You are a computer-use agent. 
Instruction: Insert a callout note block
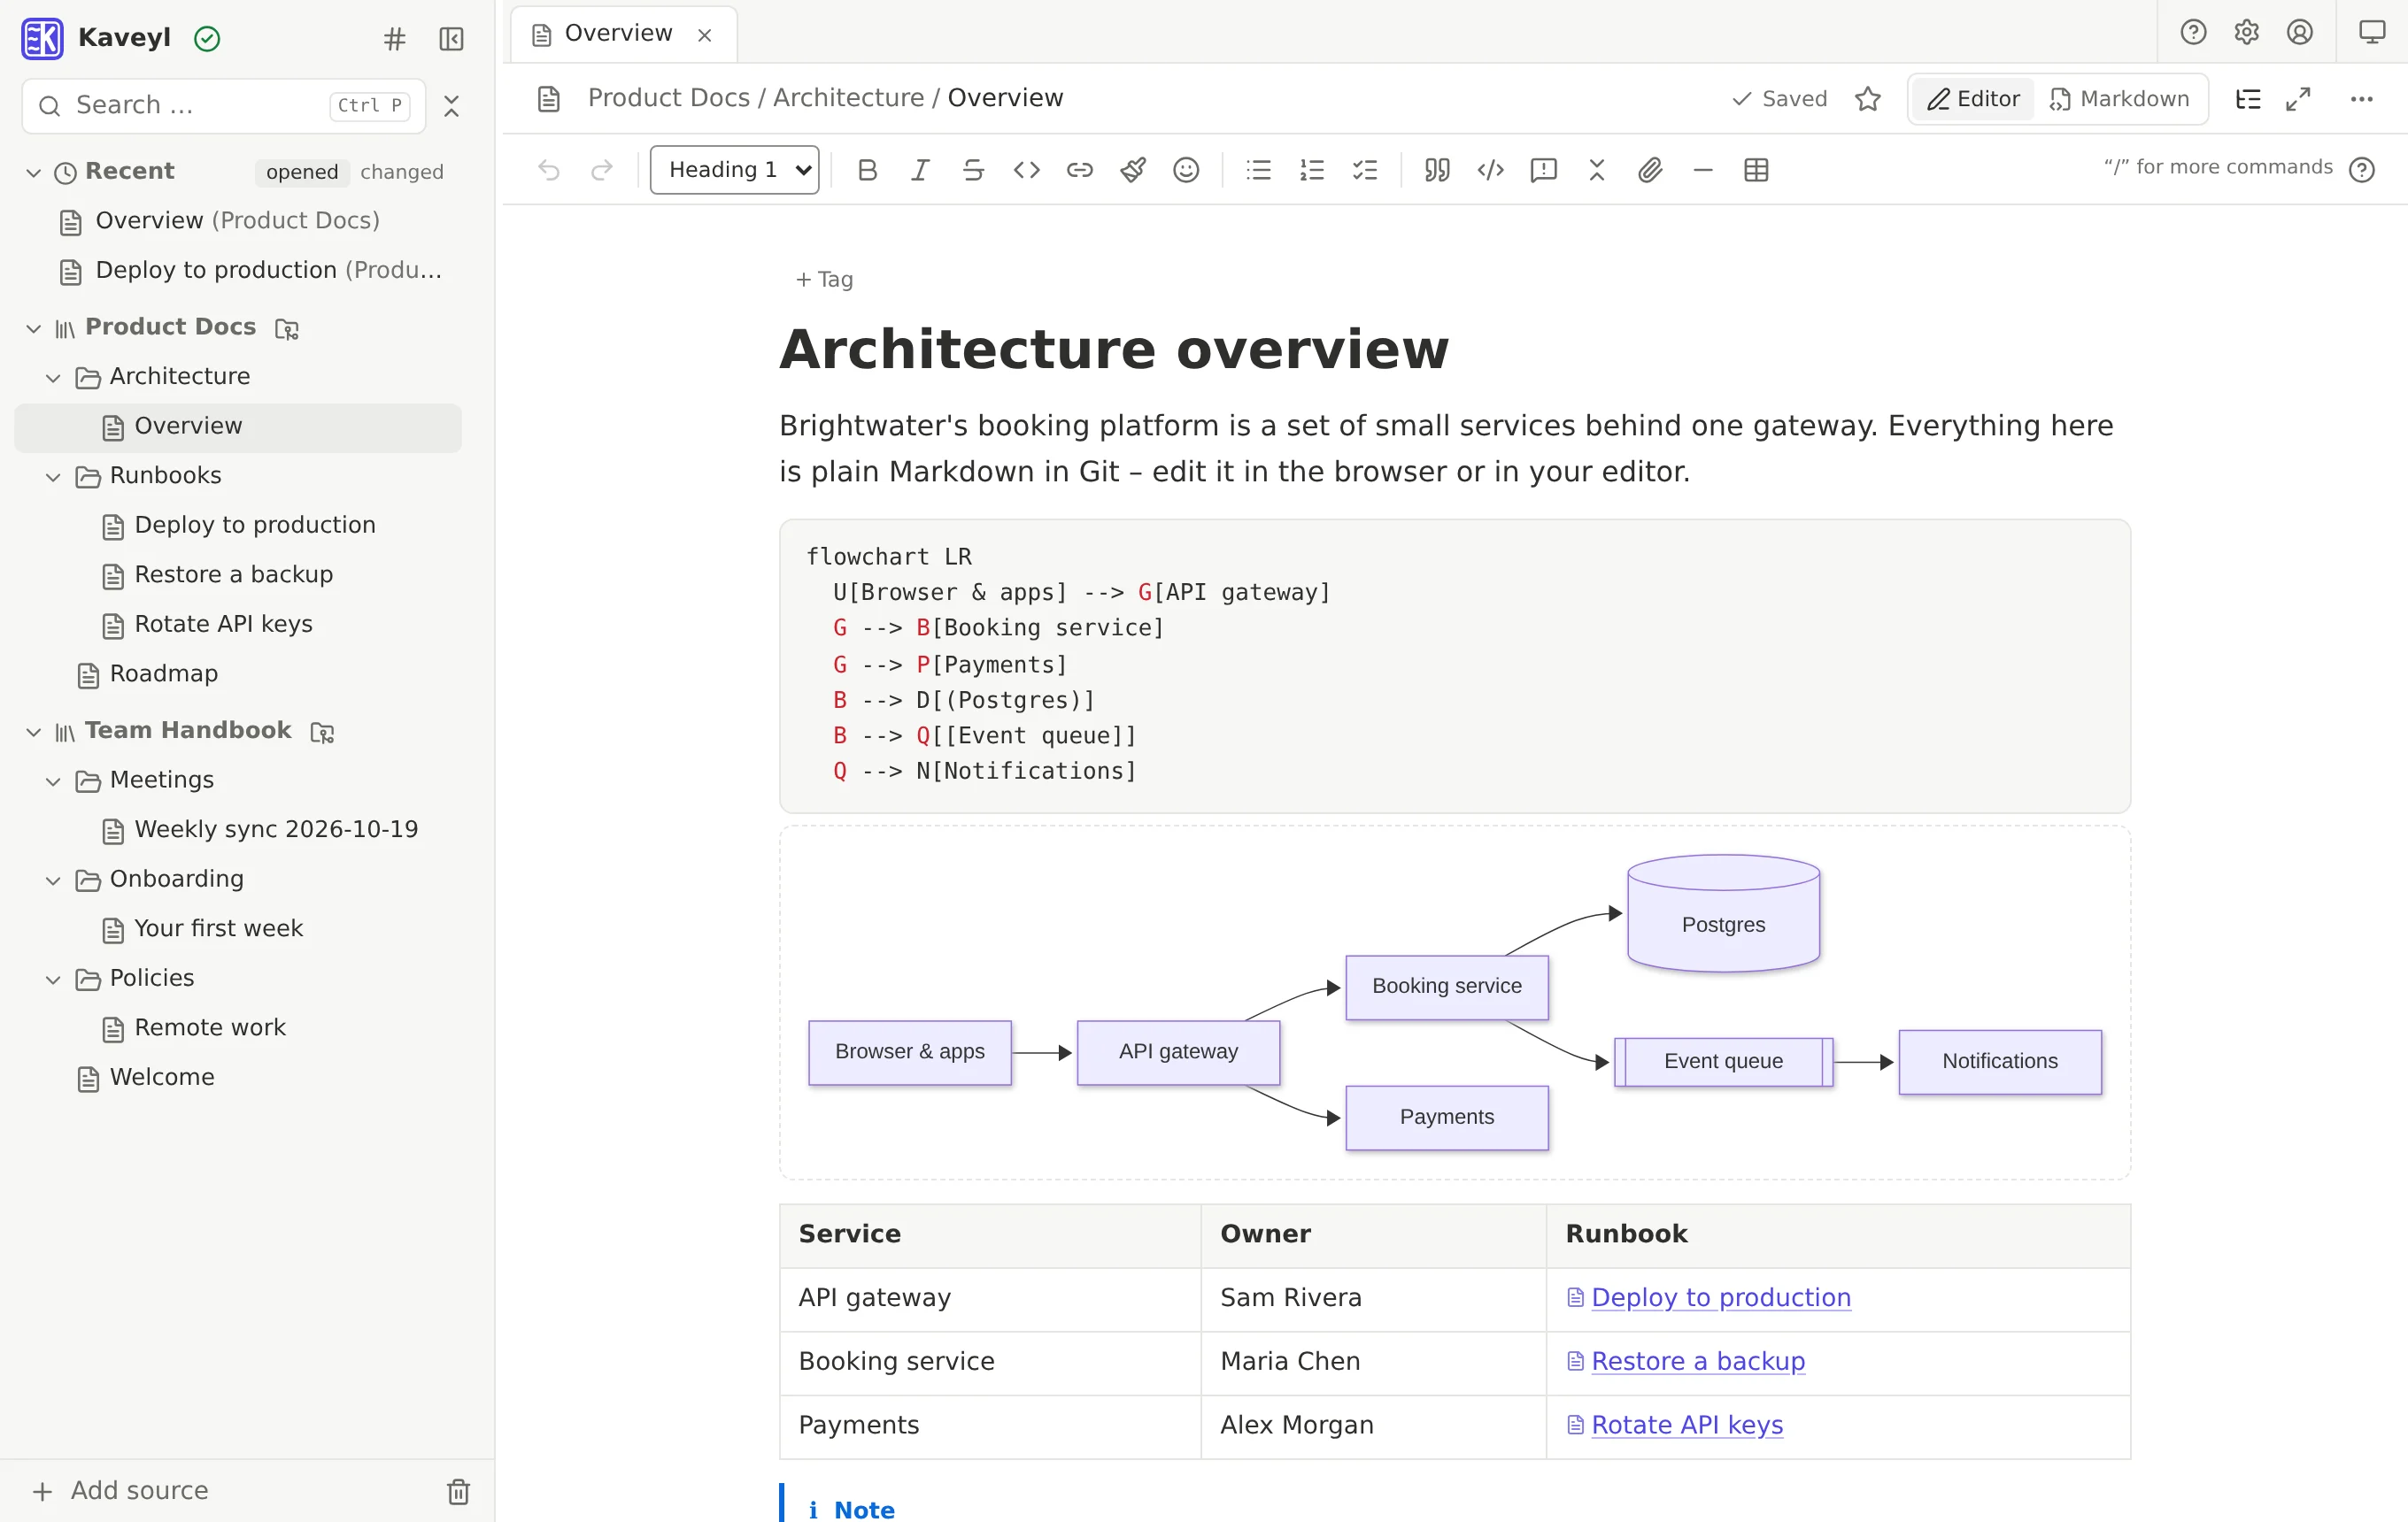pyautogui.click(x=1544, y=170)
